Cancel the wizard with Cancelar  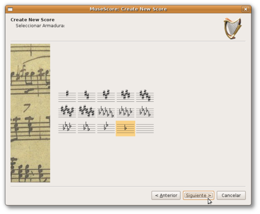point(231,196)
